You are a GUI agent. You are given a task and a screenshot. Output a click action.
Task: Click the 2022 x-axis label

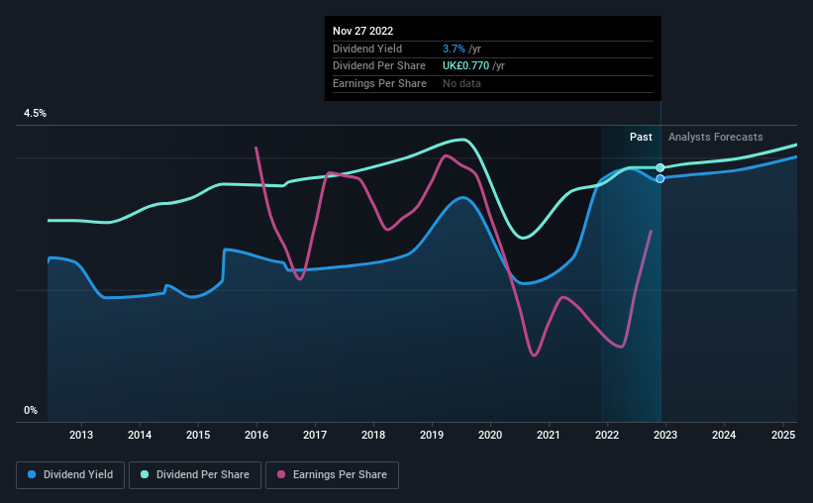[x=607, y=435]
